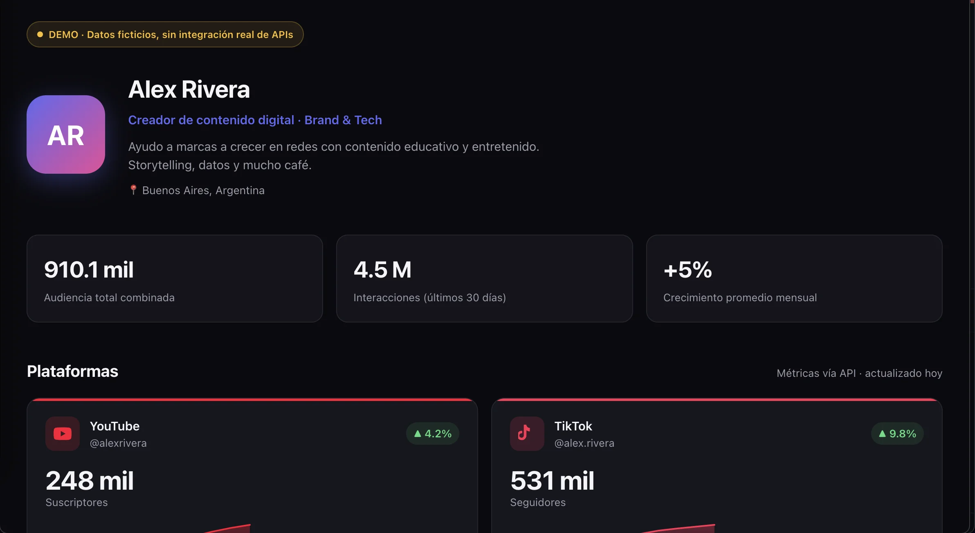Click the '+5%' growth value
The image size is (975, 533).
[x=688, y=270]
